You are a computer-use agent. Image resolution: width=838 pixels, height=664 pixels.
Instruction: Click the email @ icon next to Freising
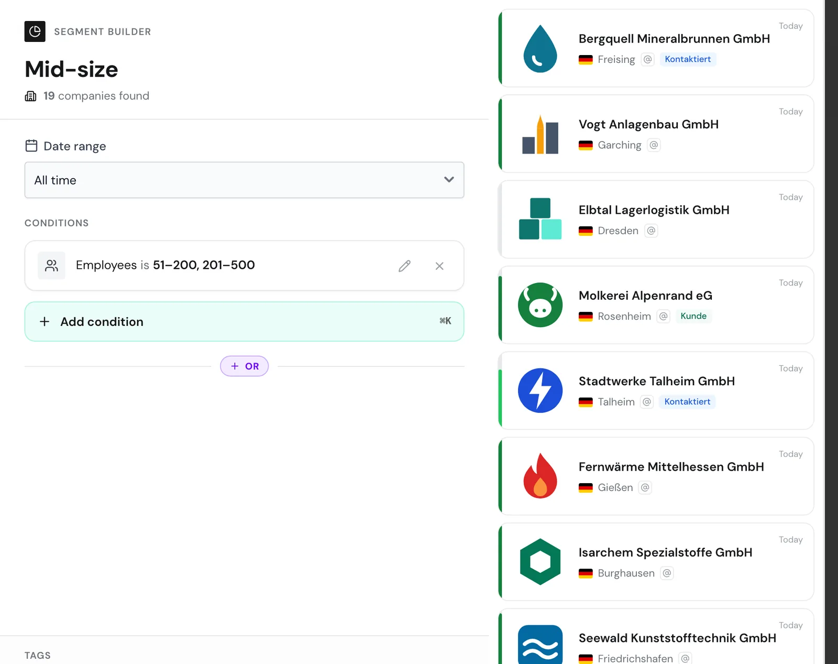click(648, 59)
